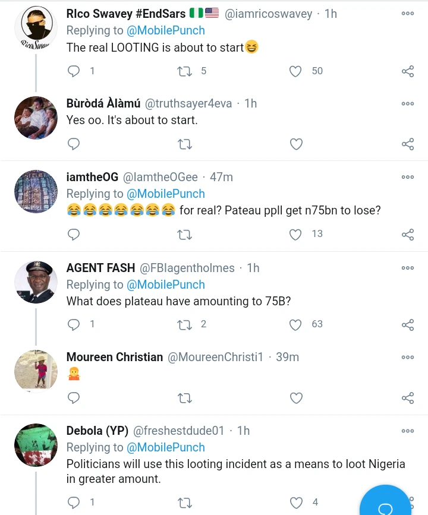Image resolution: width=428 pixels, height=515 pixels.
Task: Open more options on Rico Swavey's tweet
Action: pyautogui.click(x=408, y=13)
